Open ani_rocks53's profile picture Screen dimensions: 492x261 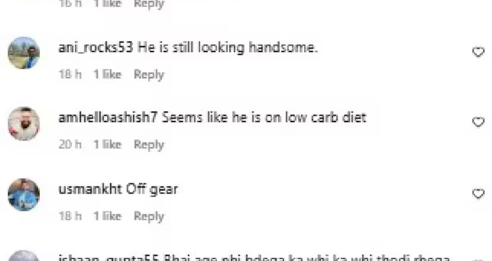pos(24,53)
